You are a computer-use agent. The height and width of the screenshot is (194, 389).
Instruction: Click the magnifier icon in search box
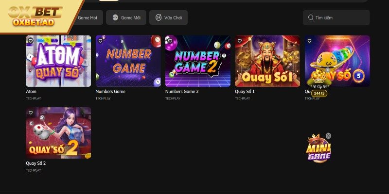tap(310, 17)
